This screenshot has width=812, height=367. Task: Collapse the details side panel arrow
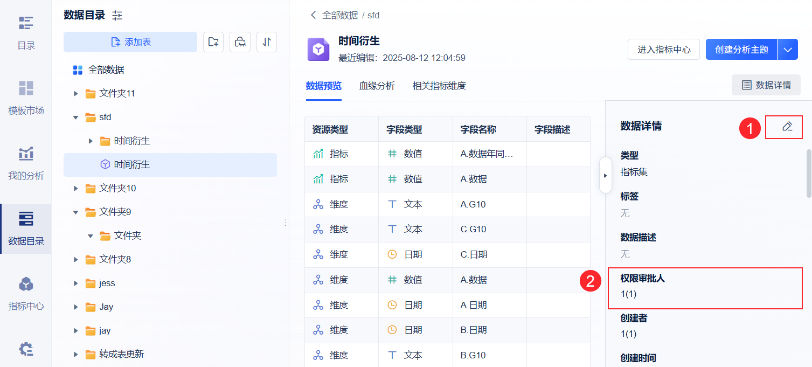tap(606, 175)
